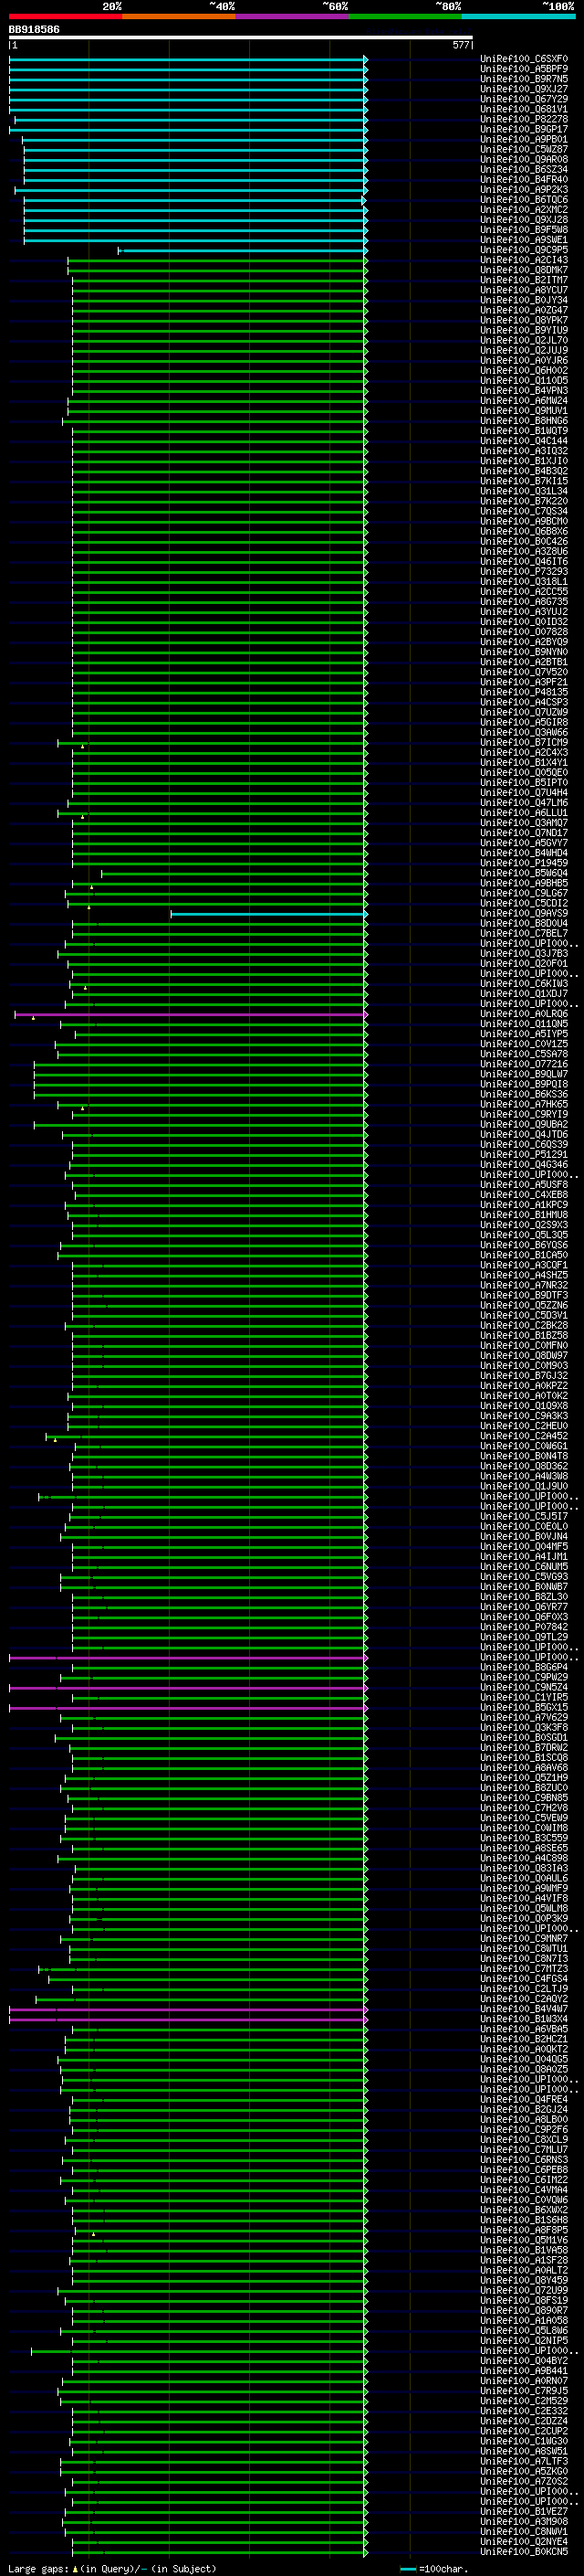Select the UniRef100_Q2NYE4 label

(524, 2541)
